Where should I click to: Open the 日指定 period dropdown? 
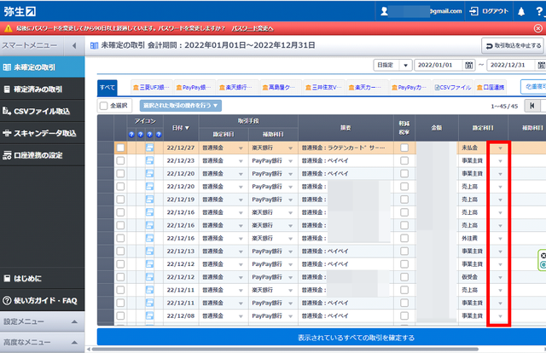(x=392, y=65)
